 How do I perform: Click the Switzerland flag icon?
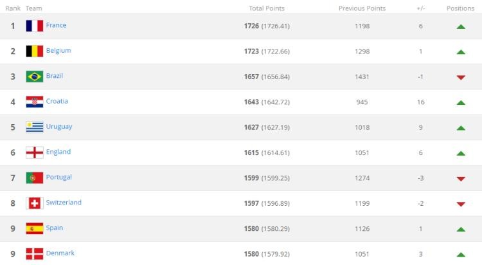34,203
